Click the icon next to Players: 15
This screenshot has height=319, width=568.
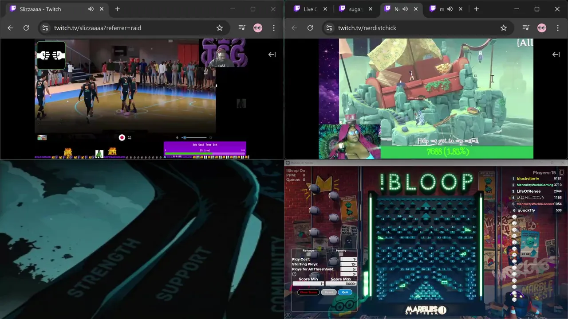coord(561,172)
